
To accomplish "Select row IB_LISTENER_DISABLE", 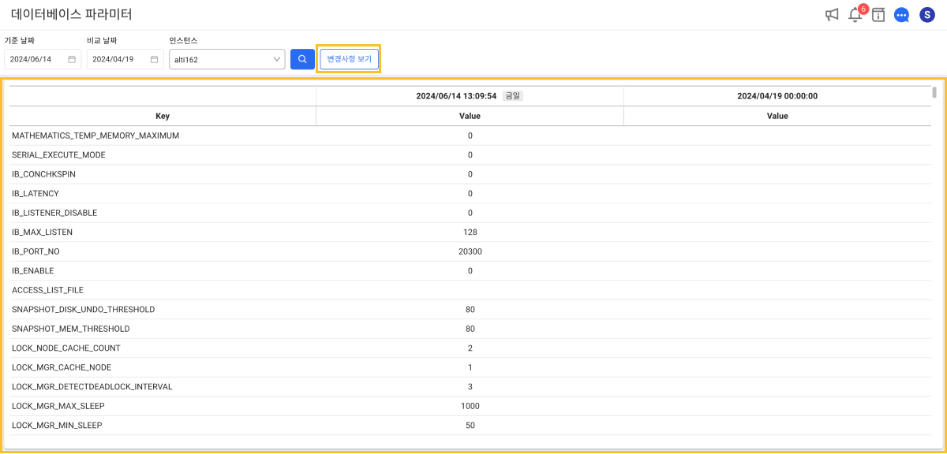I will pyautogui.click(x=470, y=213).
